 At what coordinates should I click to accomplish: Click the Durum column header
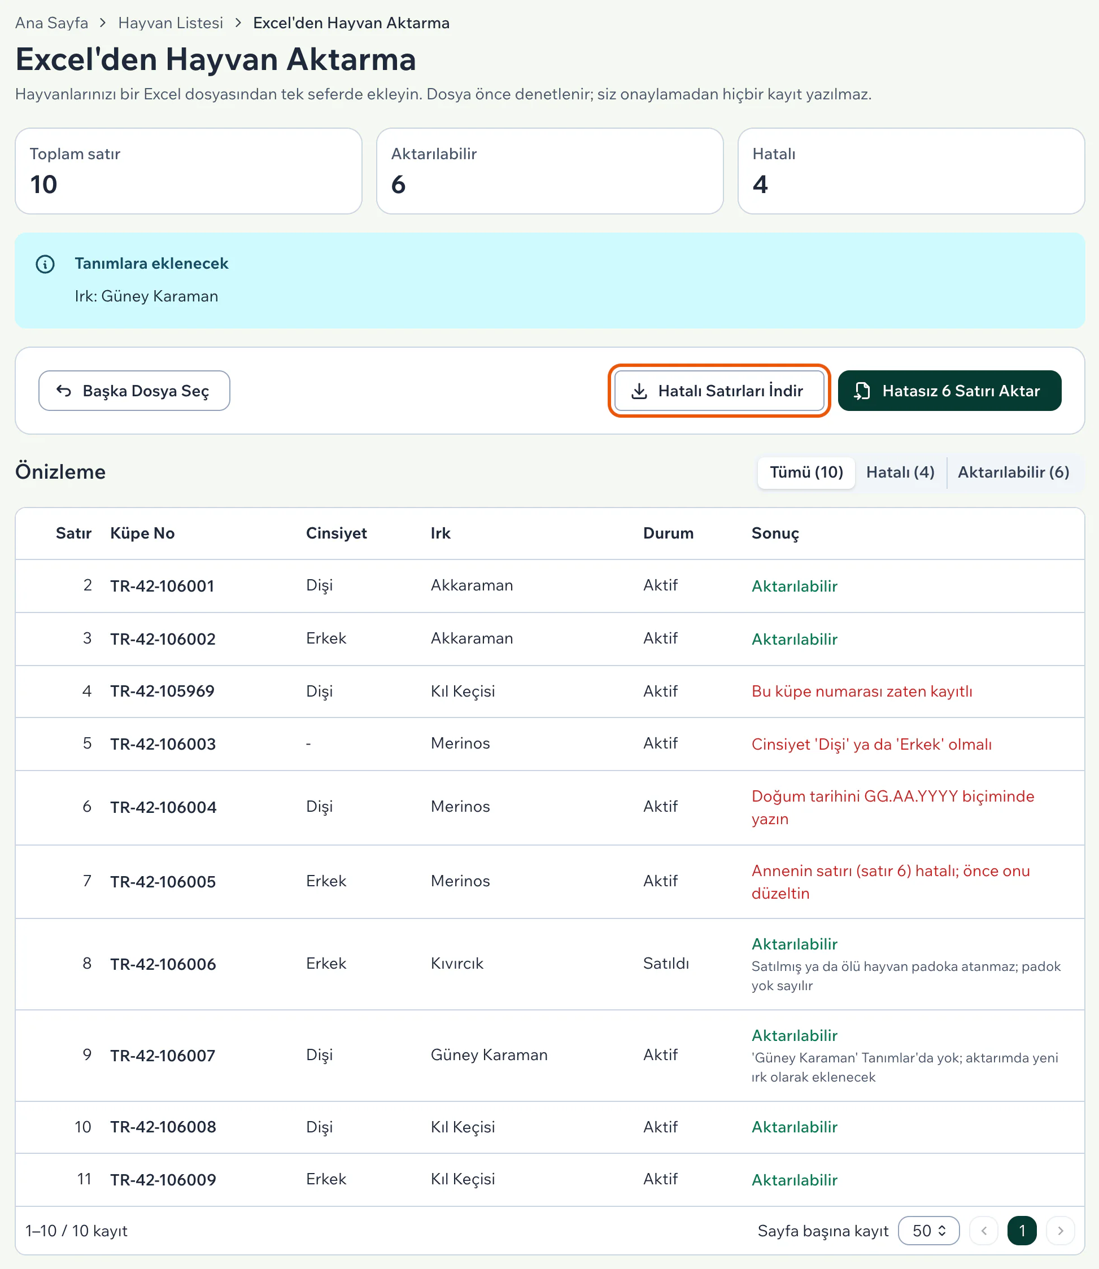tap(668, 533)
